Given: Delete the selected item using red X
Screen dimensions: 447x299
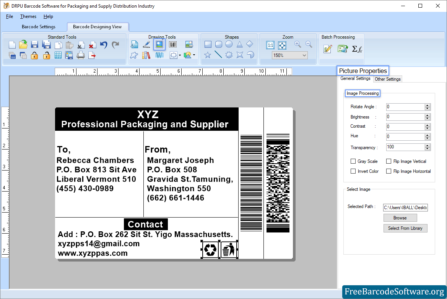Looking at the screenshot, I should click(x=92, y=45).
